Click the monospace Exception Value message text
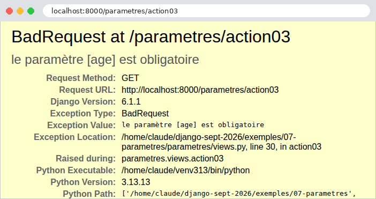This screenshot has width=376, height=199. 193,125
